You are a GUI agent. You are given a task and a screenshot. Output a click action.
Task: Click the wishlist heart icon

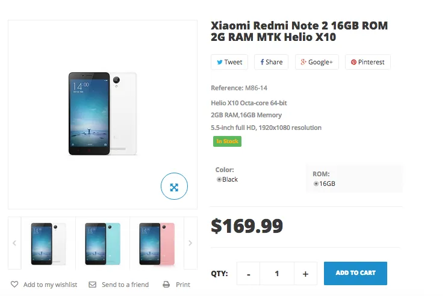click(x=14, y=285)
